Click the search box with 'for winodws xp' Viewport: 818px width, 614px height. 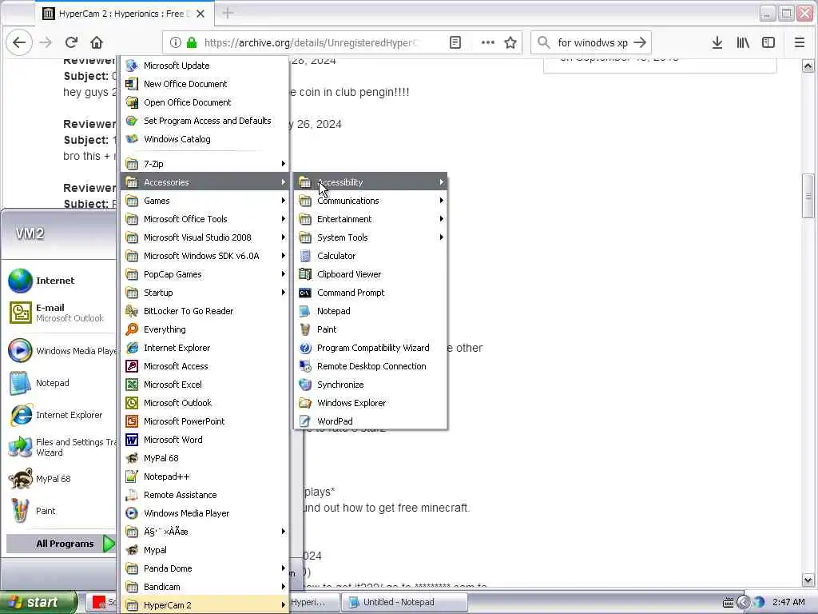pos(591,42)
